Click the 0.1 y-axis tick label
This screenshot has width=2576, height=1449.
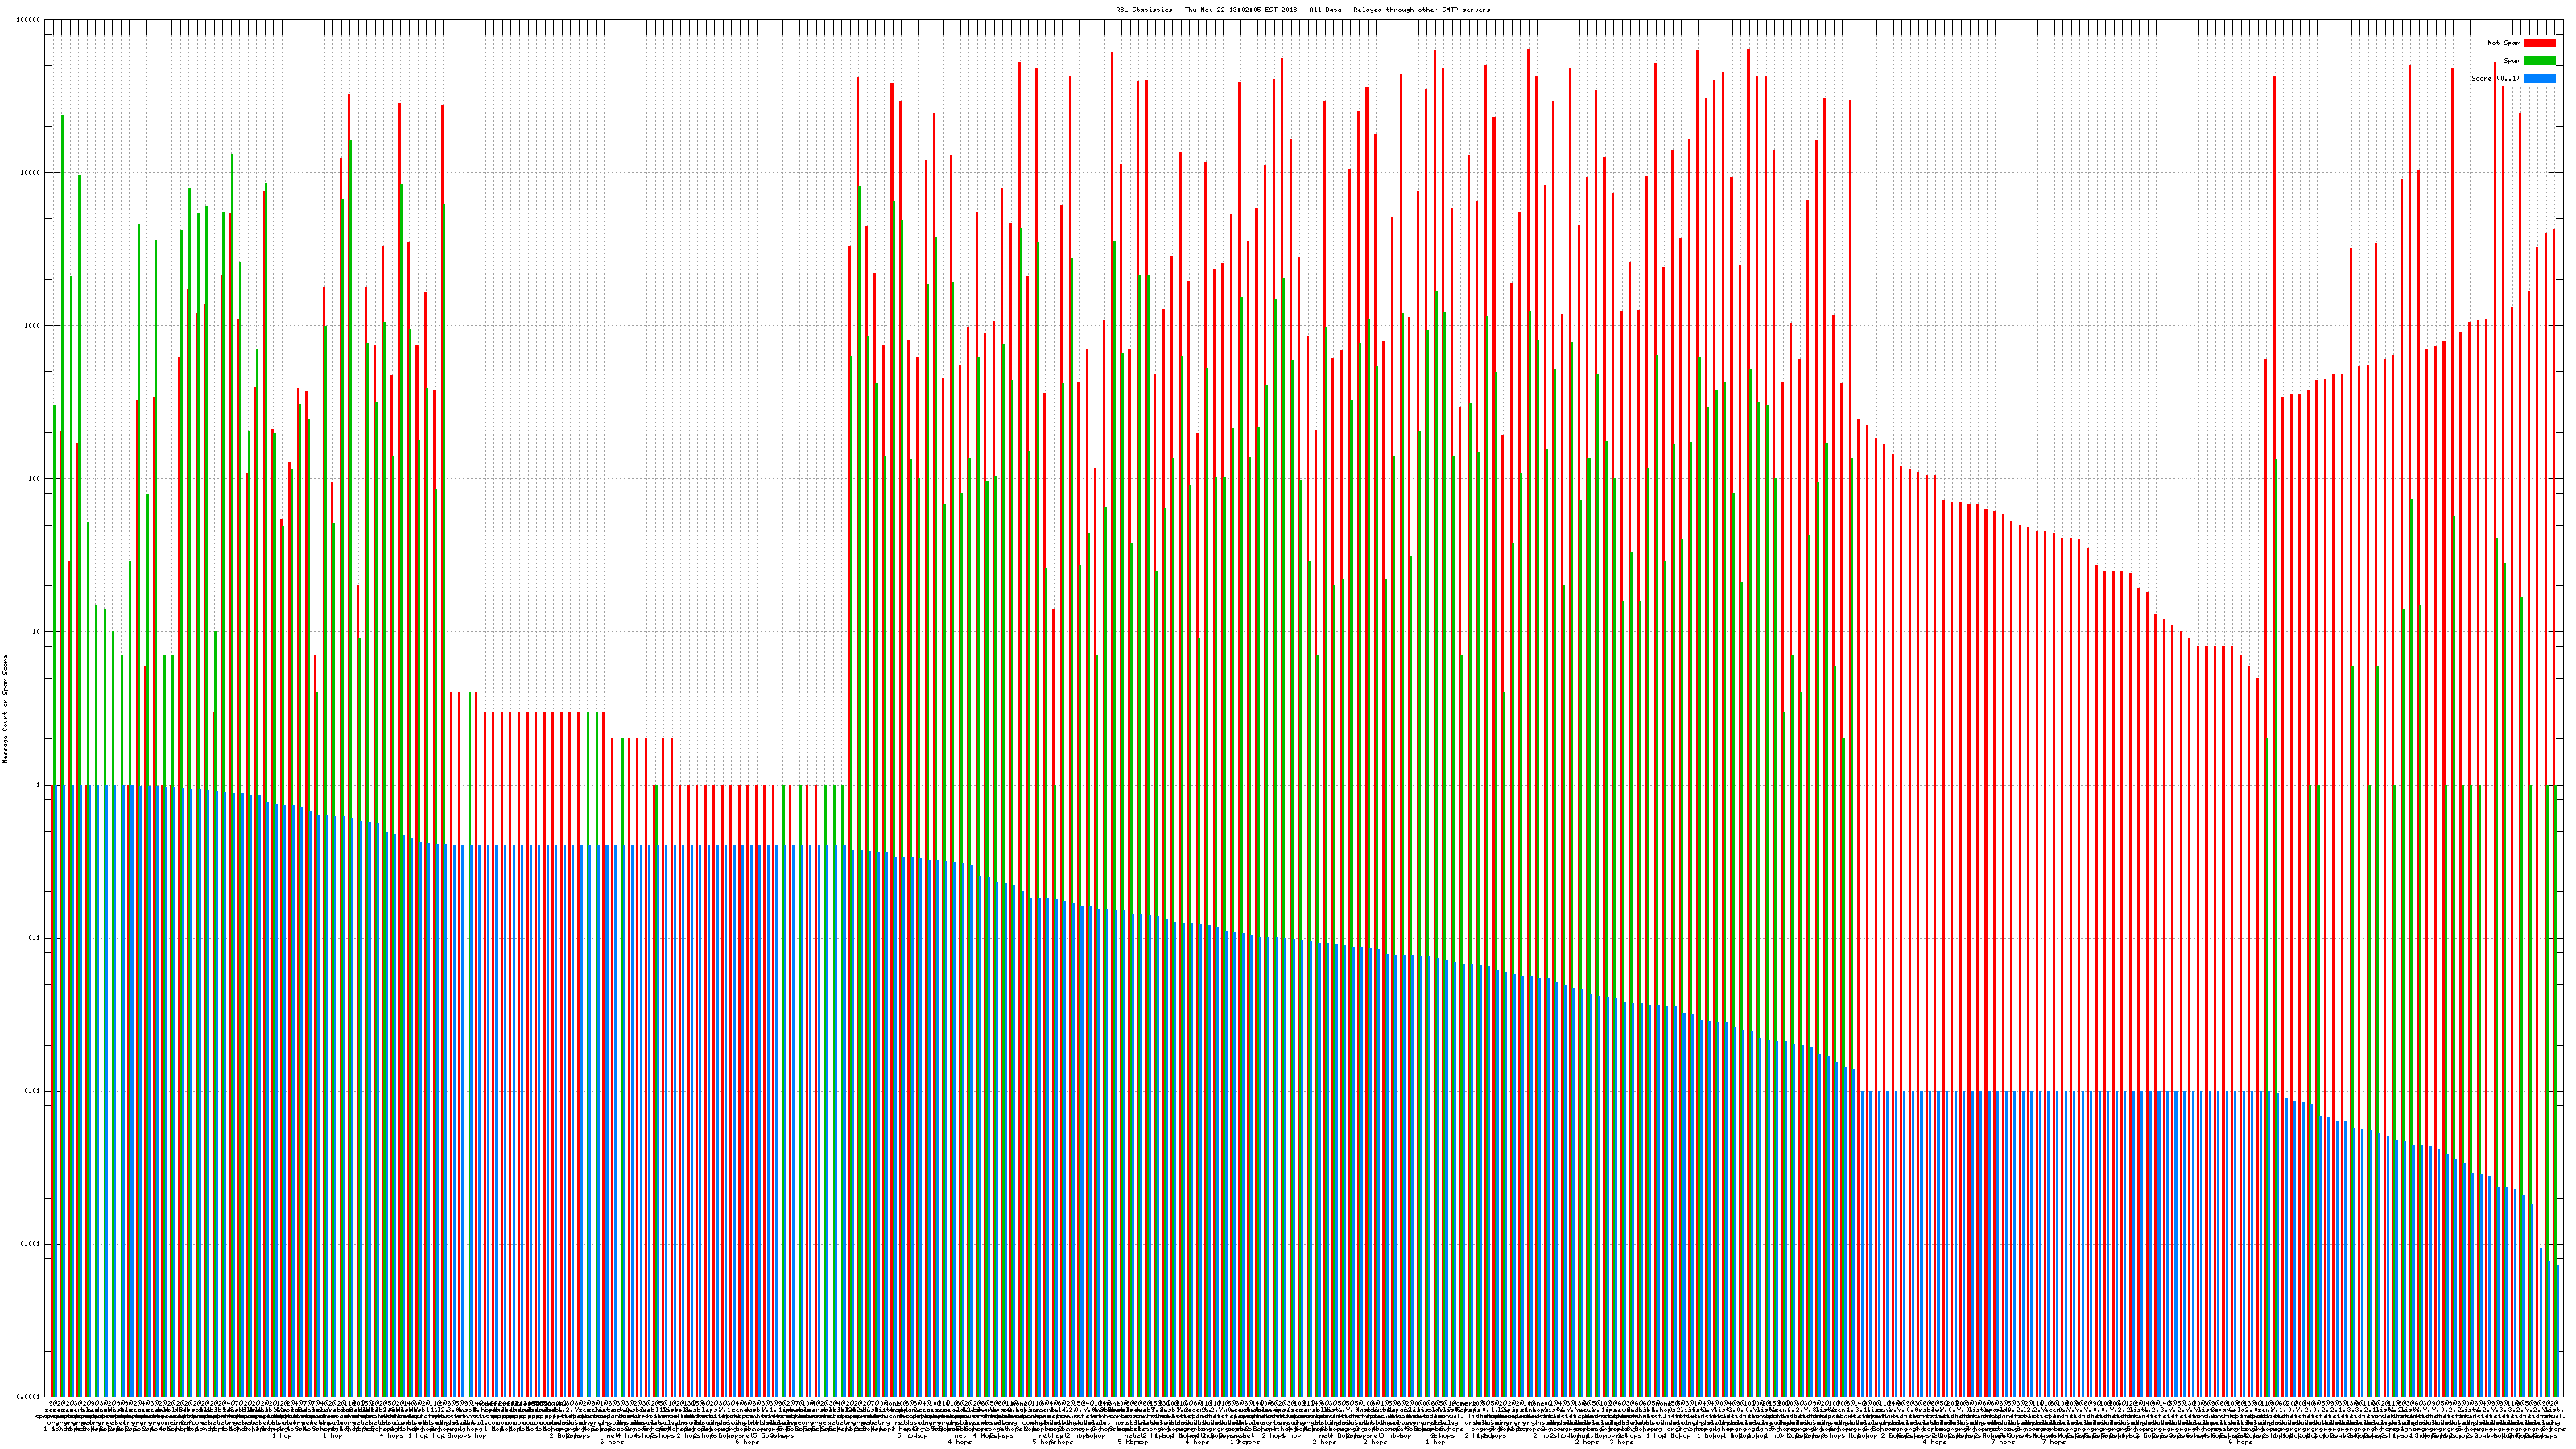[35, 938]
